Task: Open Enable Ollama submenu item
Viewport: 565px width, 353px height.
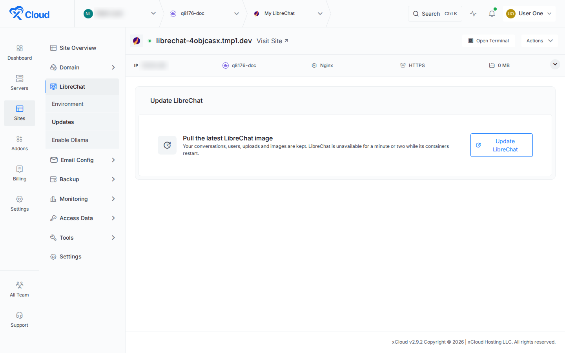Action: point(82,140)
